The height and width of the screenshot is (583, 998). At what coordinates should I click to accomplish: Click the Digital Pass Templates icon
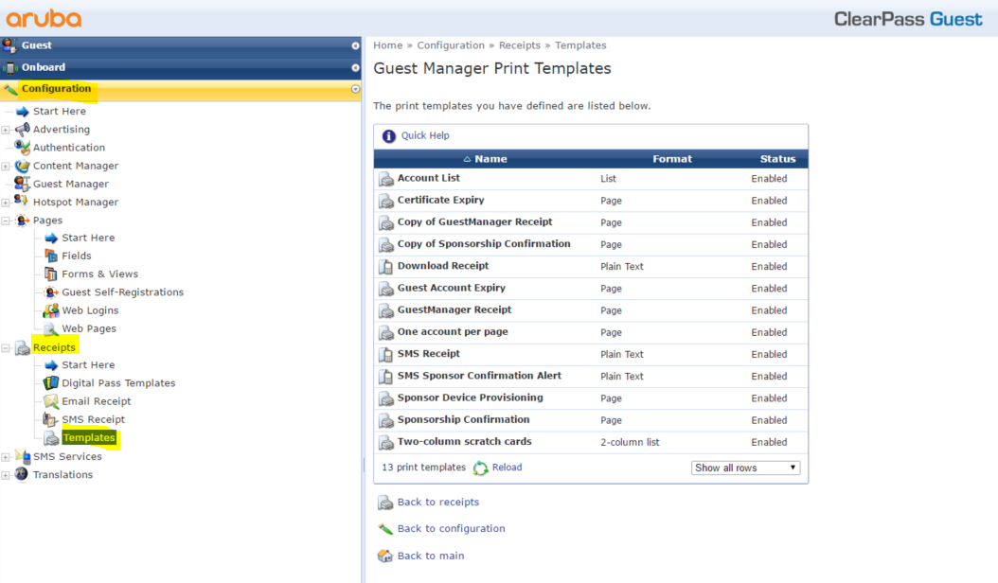pyautogui.click(x=51, y=383)
